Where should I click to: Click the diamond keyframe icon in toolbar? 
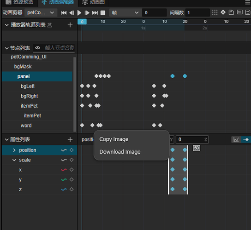tap(223, 12)
